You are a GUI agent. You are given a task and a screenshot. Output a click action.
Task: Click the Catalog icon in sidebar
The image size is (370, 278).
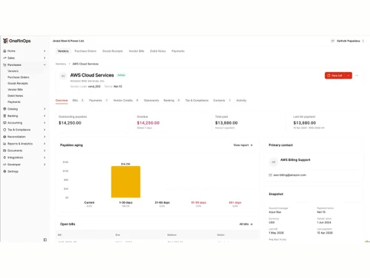pyautogui.click(x=4, y=109)
